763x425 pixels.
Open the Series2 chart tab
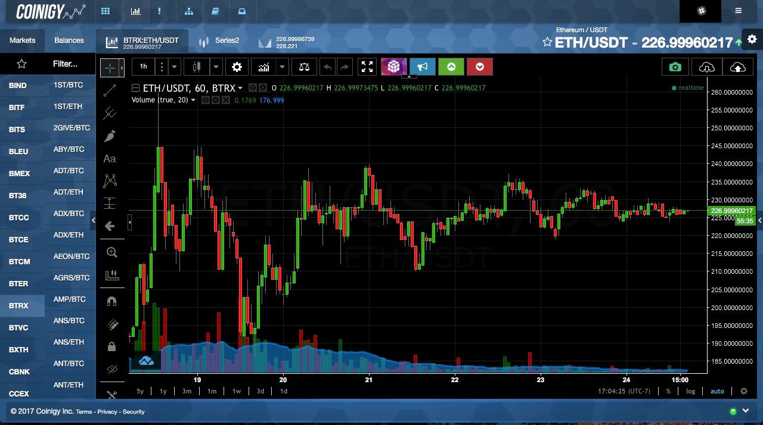219,40
